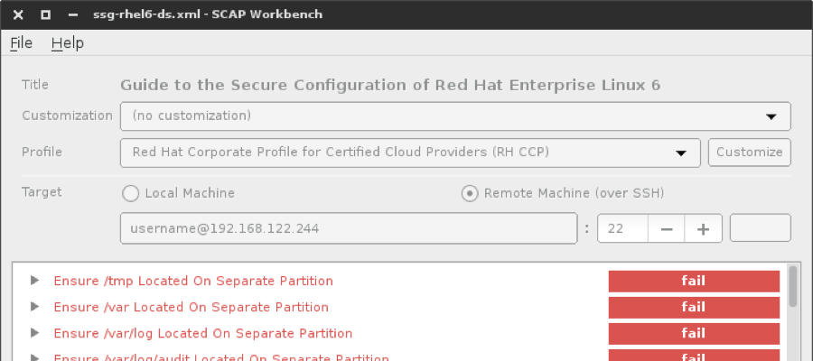Decrease port with the minus button
This screenshot has width=813, height=361.
[667, 228]
